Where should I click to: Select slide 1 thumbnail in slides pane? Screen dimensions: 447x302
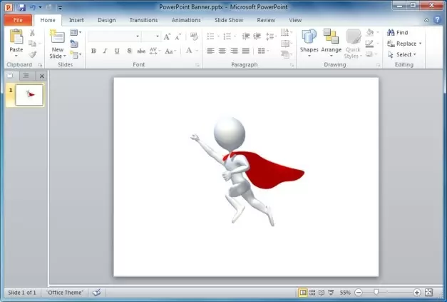[x=29, y=94]
